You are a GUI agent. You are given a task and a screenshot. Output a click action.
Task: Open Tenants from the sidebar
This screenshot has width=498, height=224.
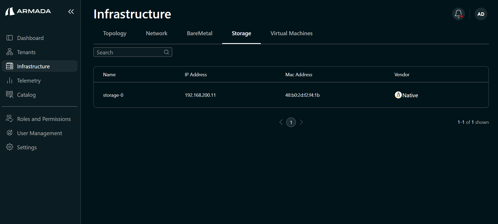click(39, 52)
